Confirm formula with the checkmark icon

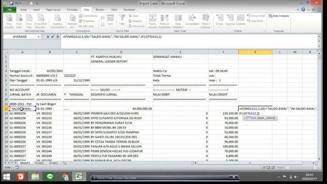click(53, 37)
